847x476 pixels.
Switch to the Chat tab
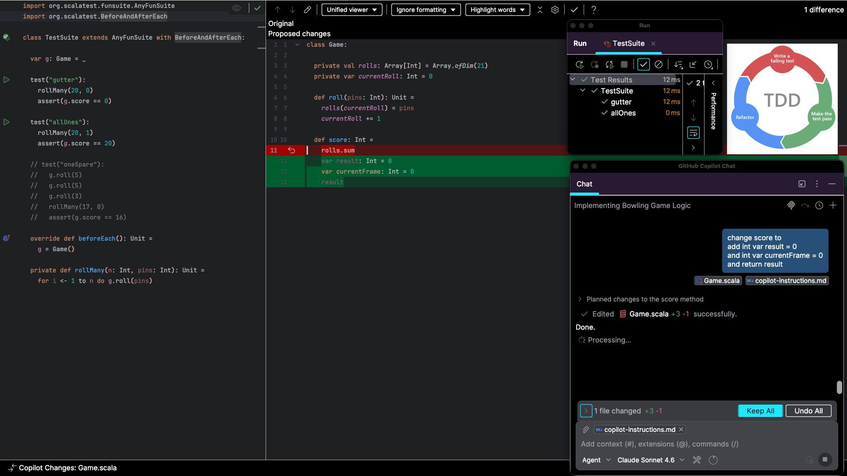click(x=584, y=184)
